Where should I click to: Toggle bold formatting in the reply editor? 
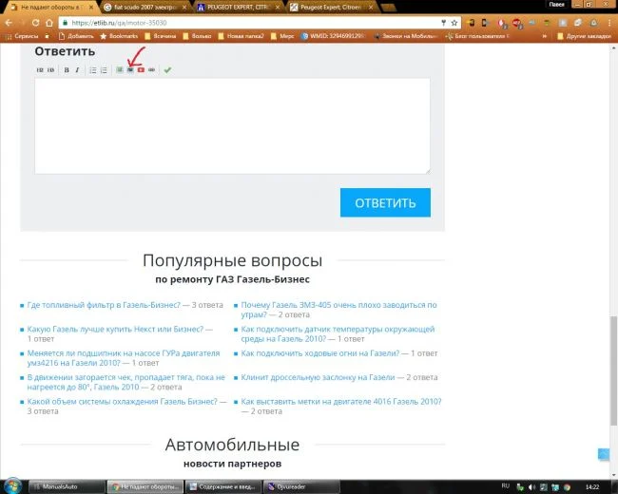click(x=66, y=69)
